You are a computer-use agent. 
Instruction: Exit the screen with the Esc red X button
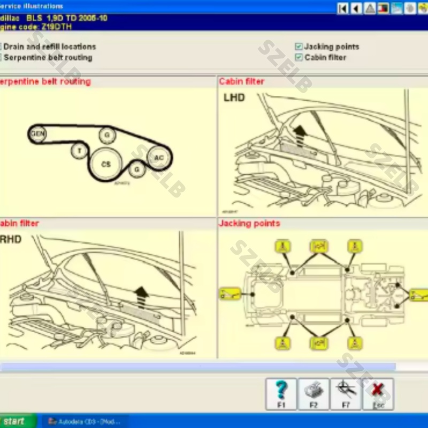tap(378, 394)
